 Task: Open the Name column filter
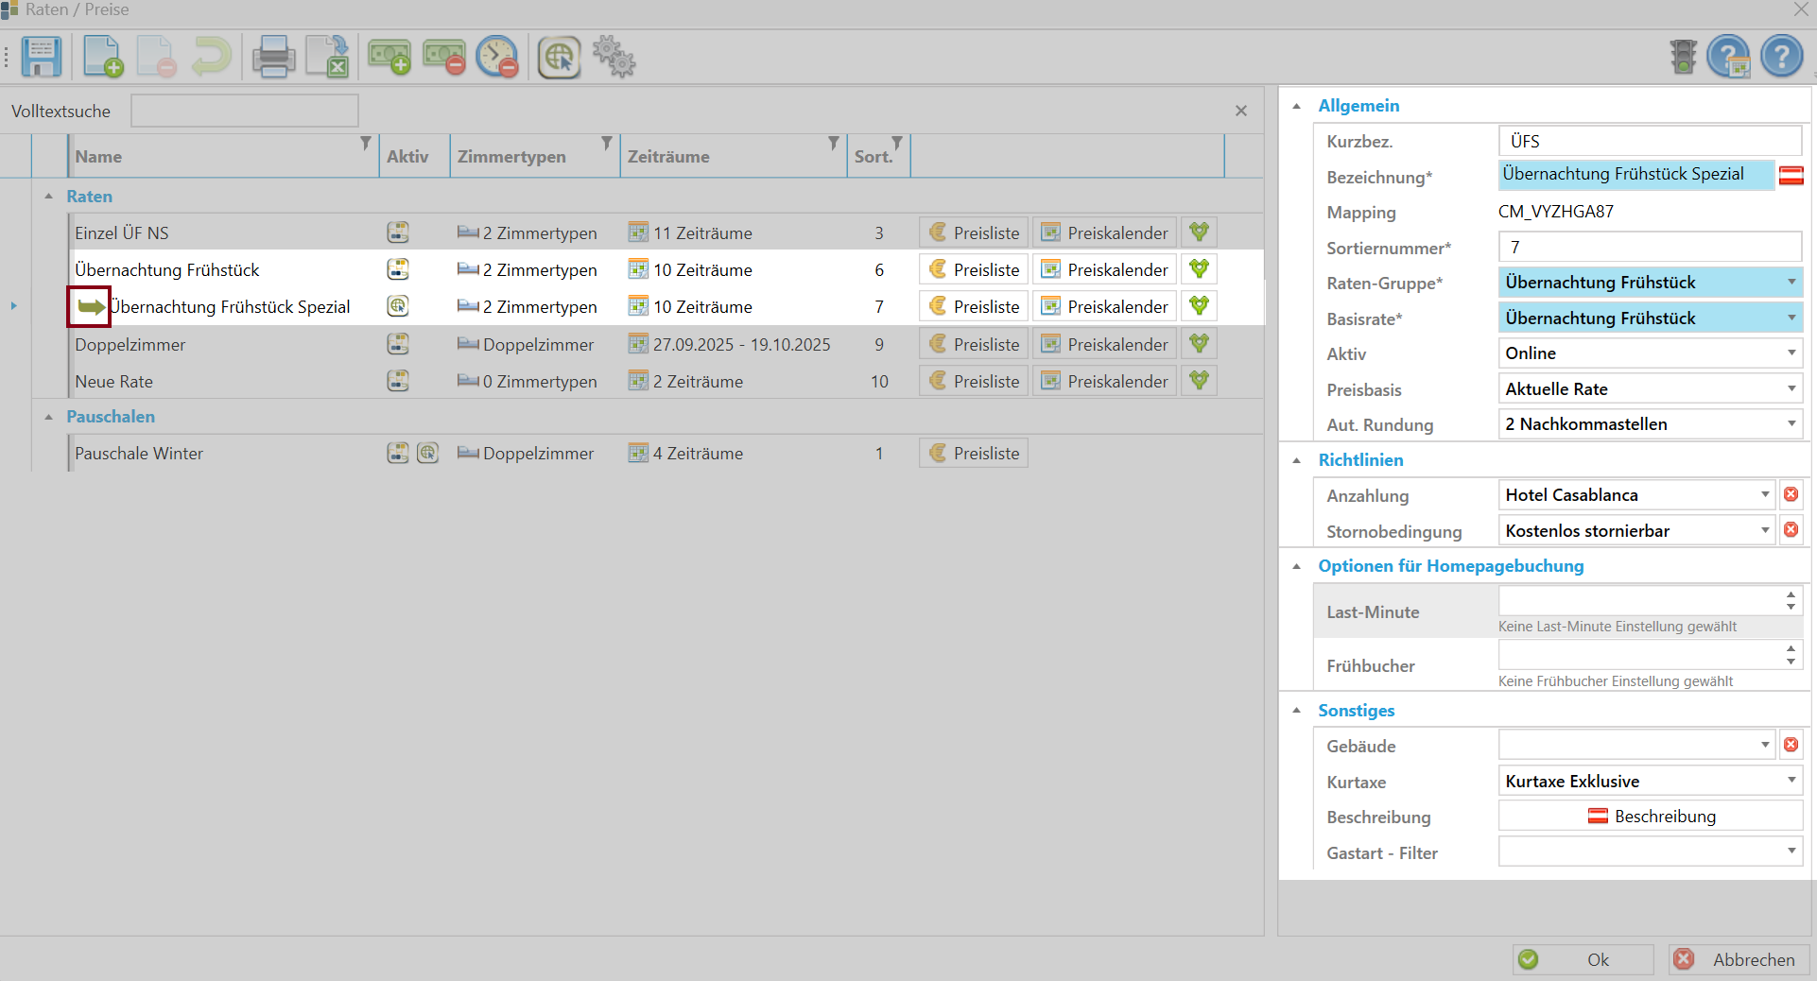pos(366,144)
